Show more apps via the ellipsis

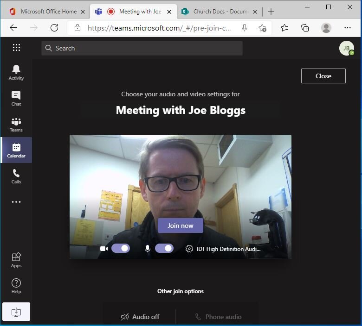(16, 202)
